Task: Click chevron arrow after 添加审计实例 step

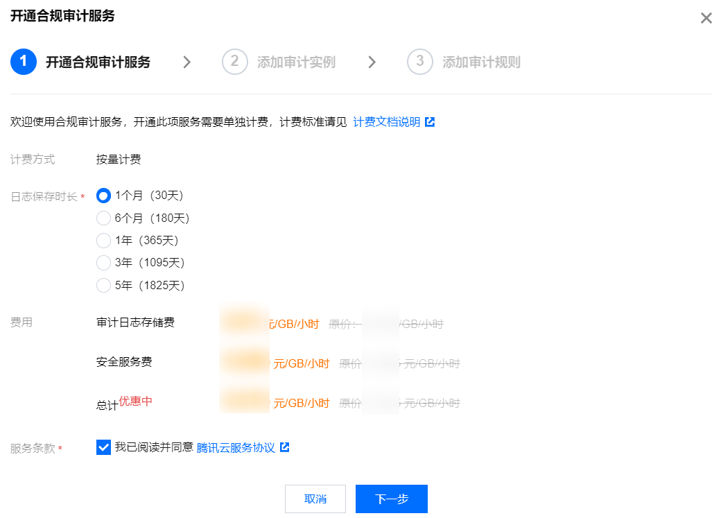Action: (x=372, y=62)
